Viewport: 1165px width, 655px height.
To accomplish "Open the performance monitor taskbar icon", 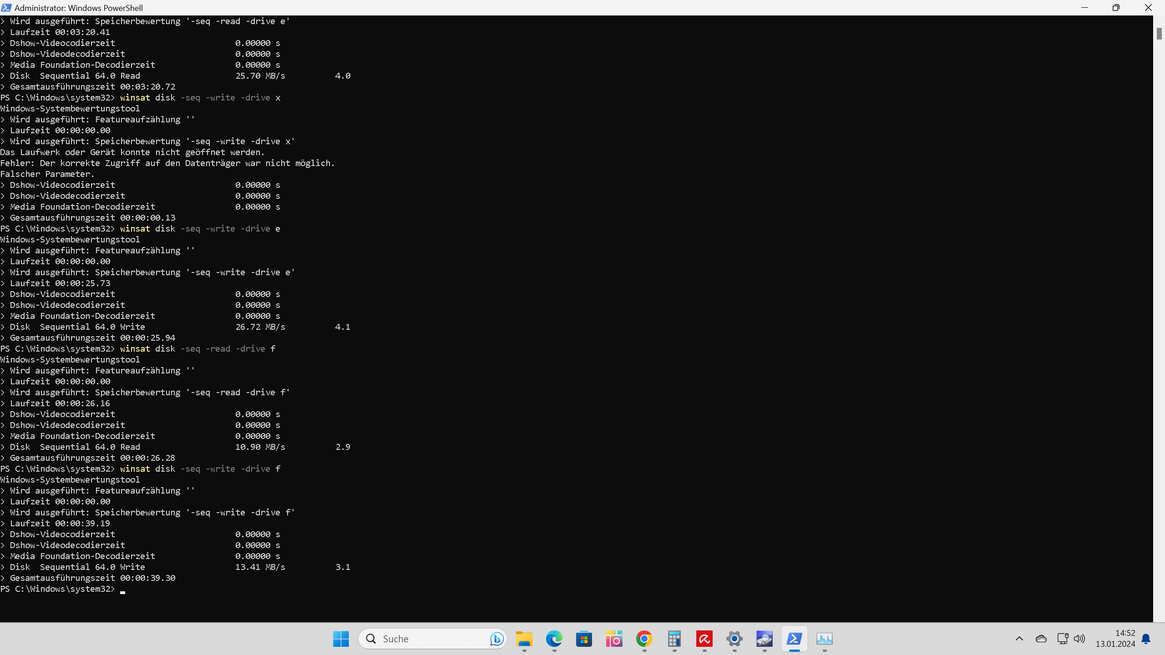I will tap(824, 639).
